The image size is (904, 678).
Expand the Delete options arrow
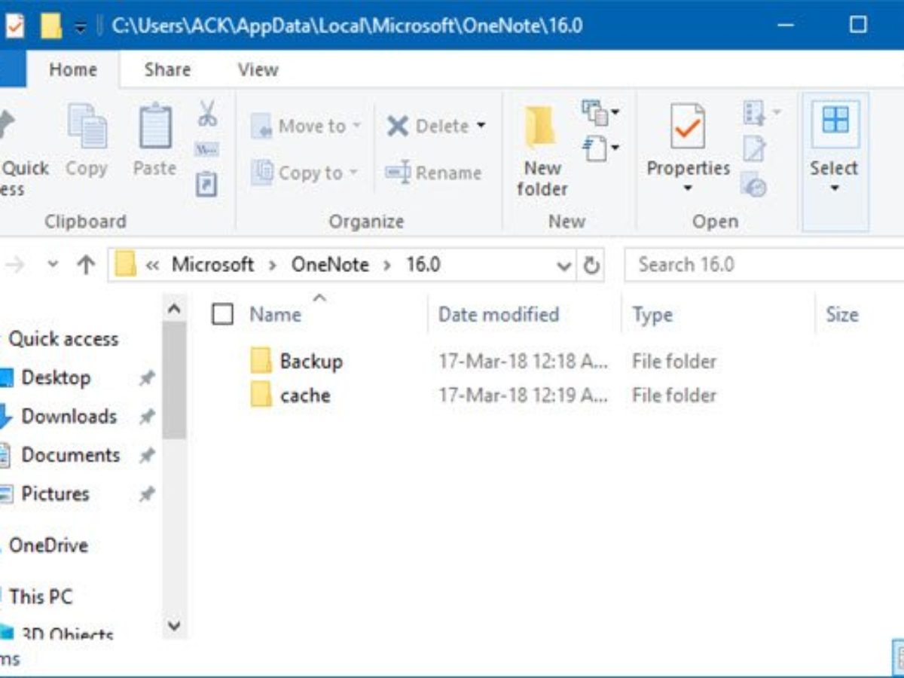coord(481,126)
